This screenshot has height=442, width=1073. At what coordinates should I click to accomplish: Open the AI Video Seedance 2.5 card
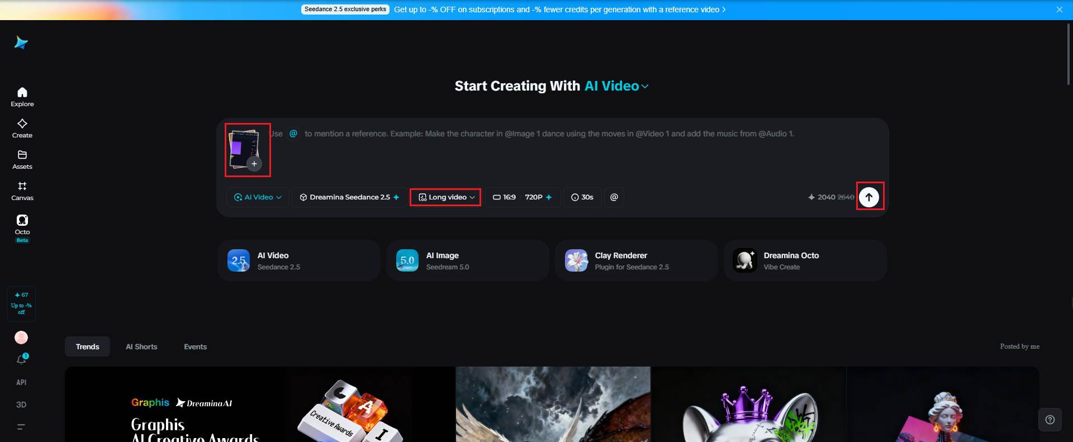(299, 260)
